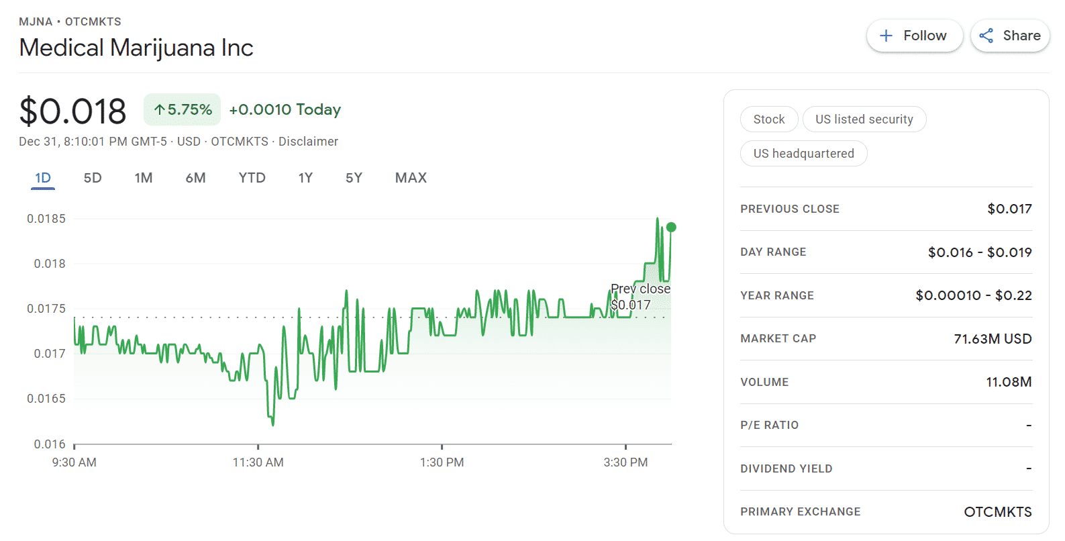Click the $0.018 current price
1065x541 pixels.
(x=72, y=111)
